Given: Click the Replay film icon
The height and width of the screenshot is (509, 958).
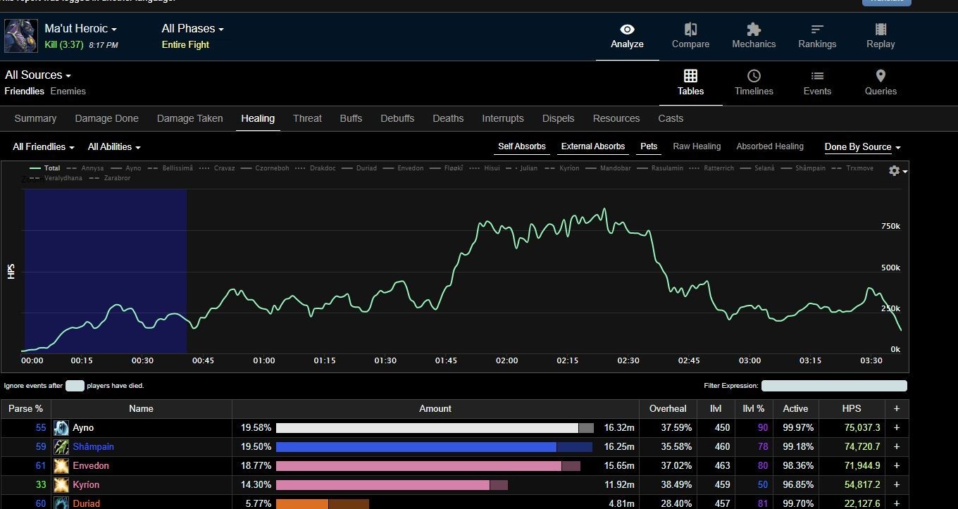Looking at the screenshot, I should coord(881,30).
